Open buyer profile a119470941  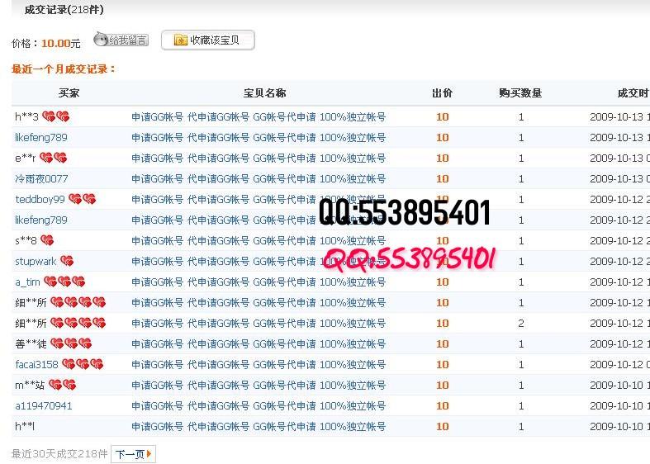coord(44,405)
